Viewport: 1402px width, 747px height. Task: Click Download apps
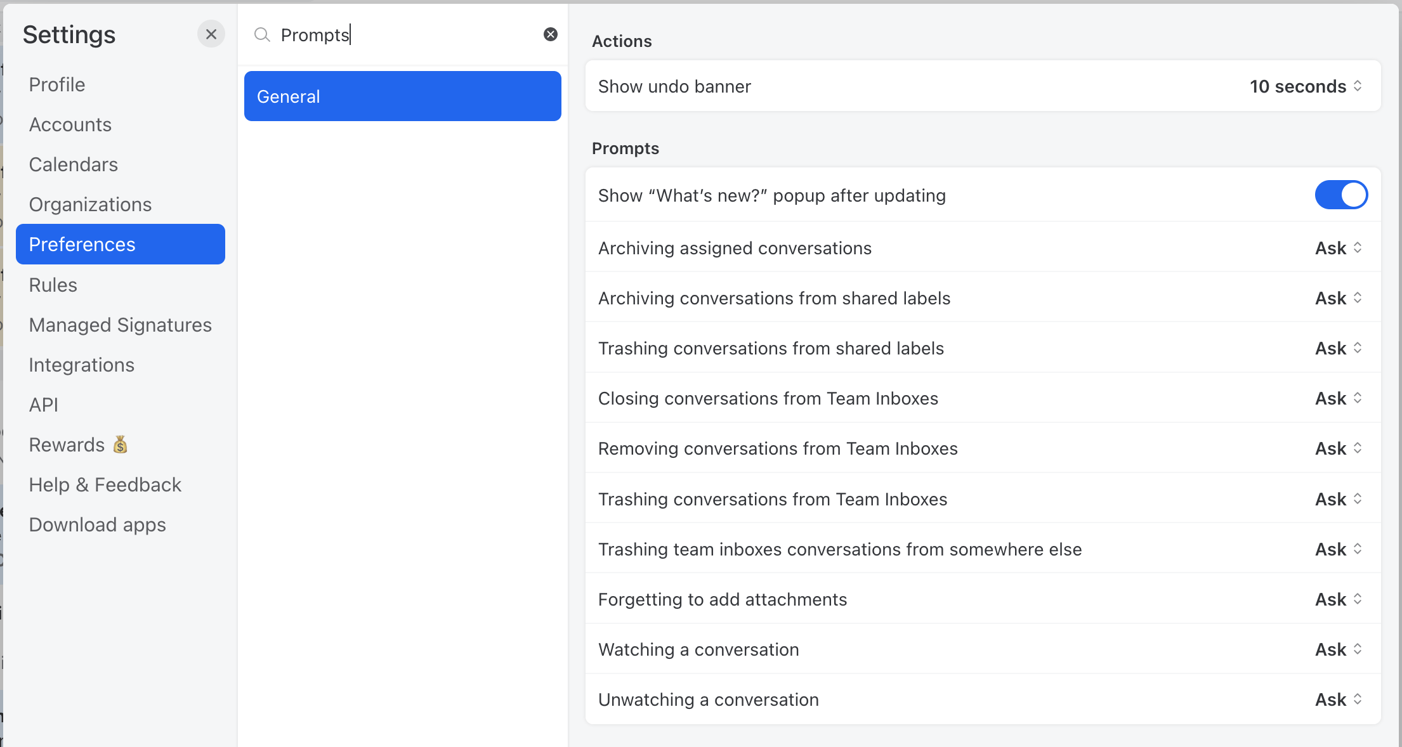pyautogui.click(x=97, y=524)
